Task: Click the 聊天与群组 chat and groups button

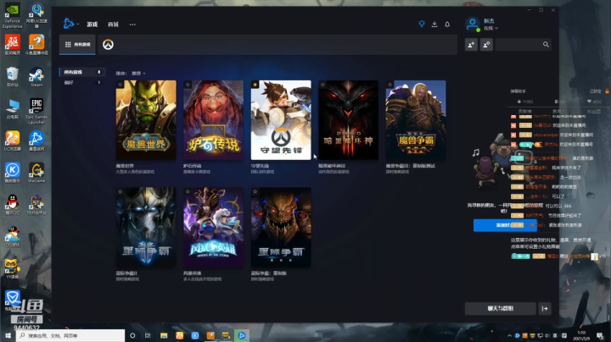Action: pos(501,309)
